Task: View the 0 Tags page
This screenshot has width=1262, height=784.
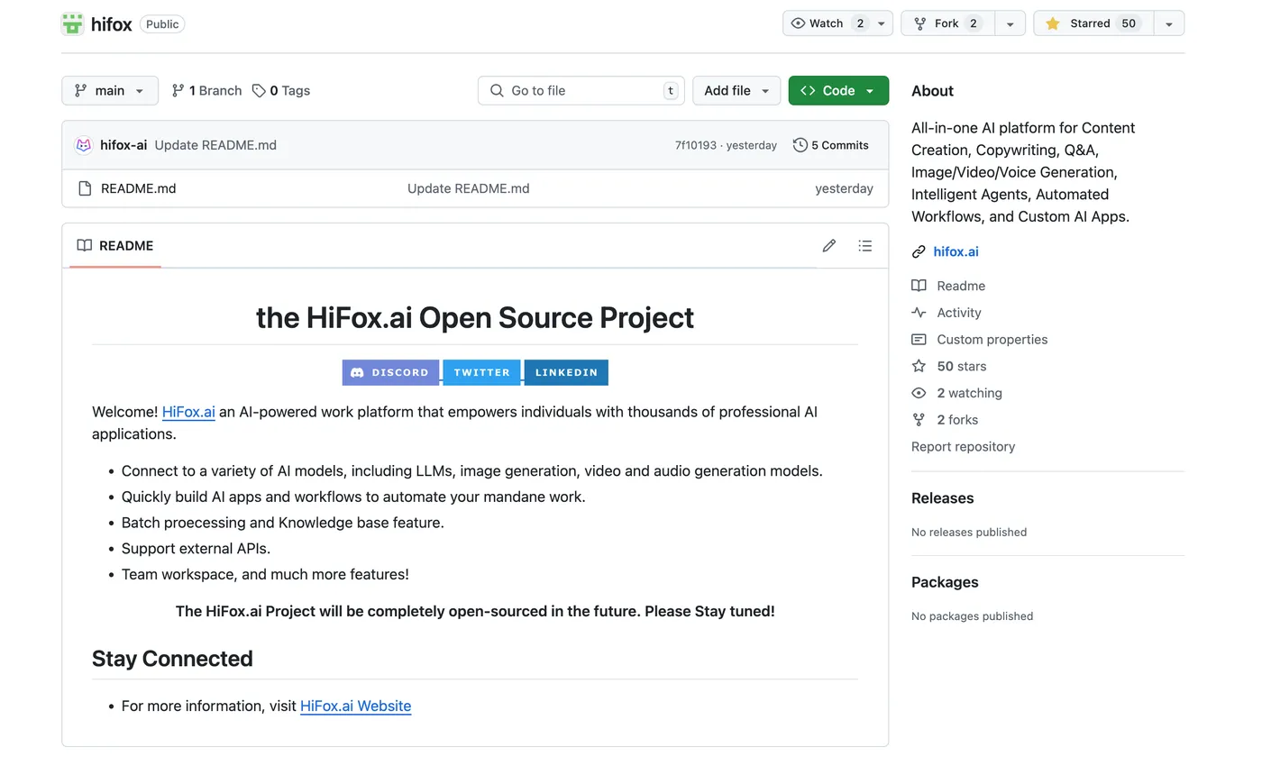Action: pos(281,90)
